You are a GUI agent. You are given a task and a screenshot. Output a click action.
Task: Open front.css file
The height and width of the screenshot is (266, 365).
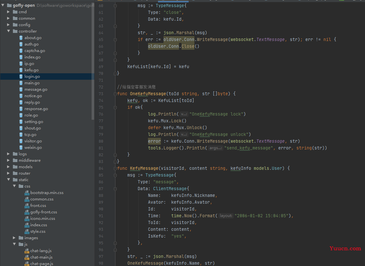(x=38, y=206)
